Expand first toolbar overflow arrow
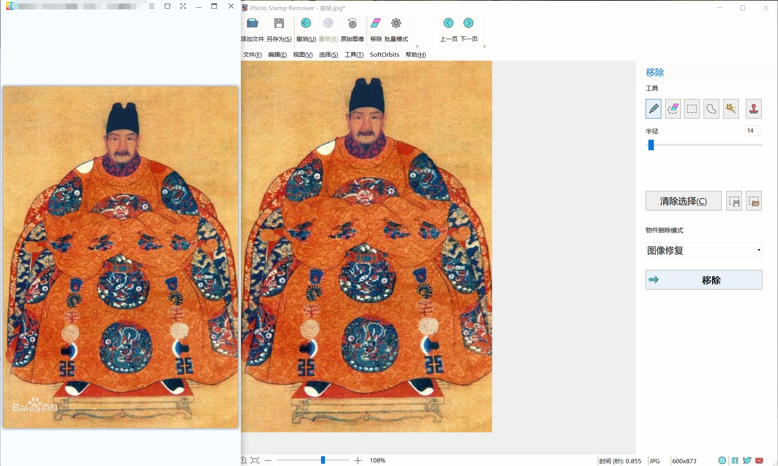Image resolution: width=778 pixels, height=466 pixels. [417, 46]
